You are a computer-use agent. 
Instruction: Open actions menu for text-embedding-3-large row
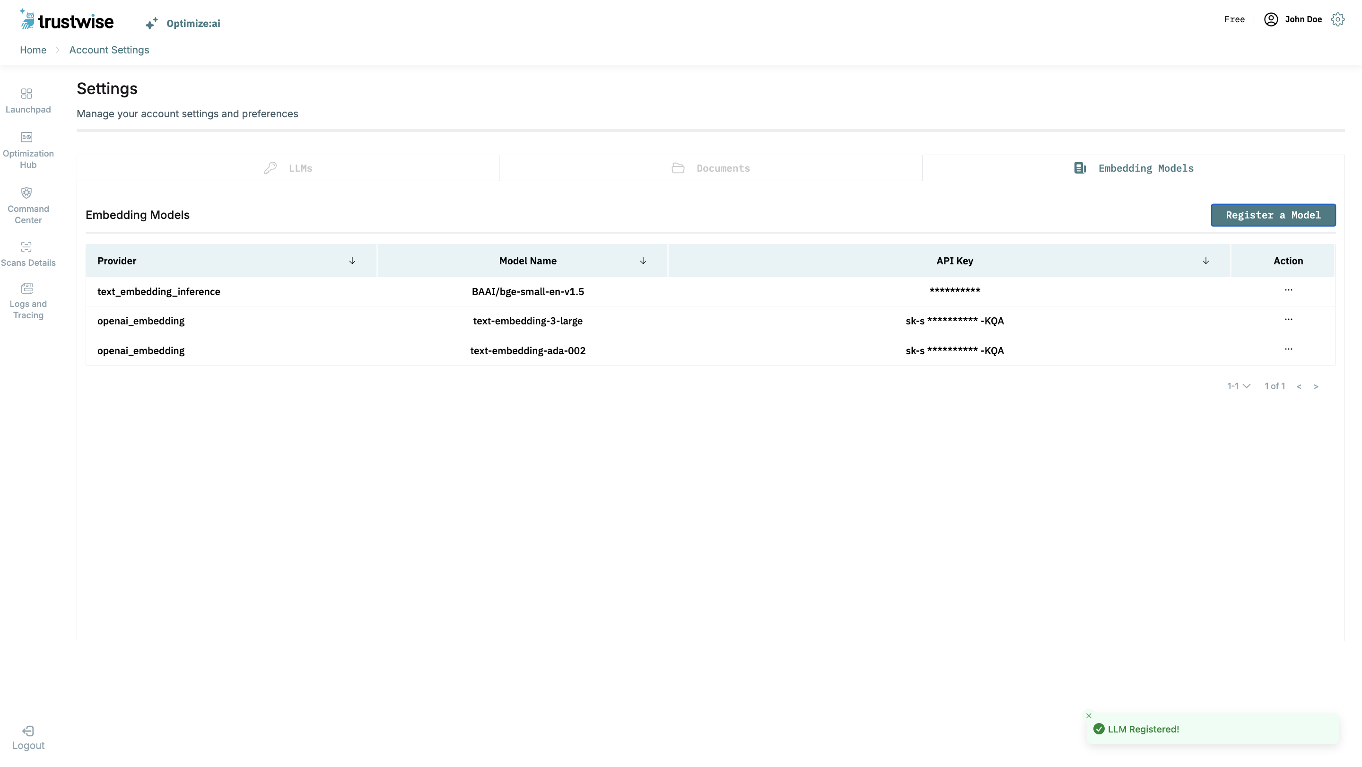point(1288,319)
